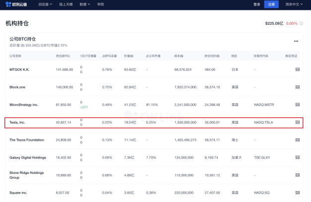This screenshot has height=202, width=311.
Task: Click the 1,500,000,000 cost value
Action: pos(185,122)
